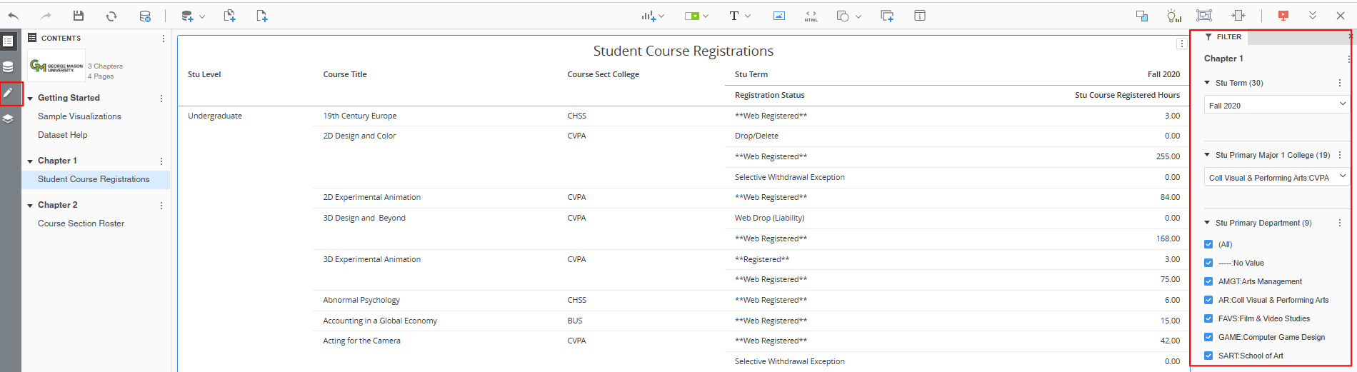The image size is (1357, 372).
Task: Open the Dataset Help page
Action: [x=63, y=135]
